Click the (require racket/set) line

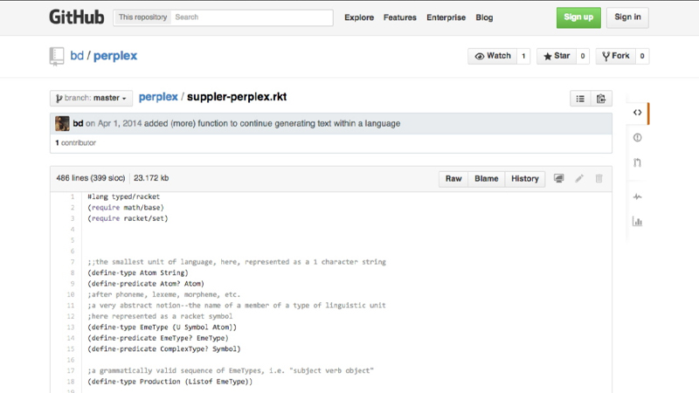click(128, 218)
